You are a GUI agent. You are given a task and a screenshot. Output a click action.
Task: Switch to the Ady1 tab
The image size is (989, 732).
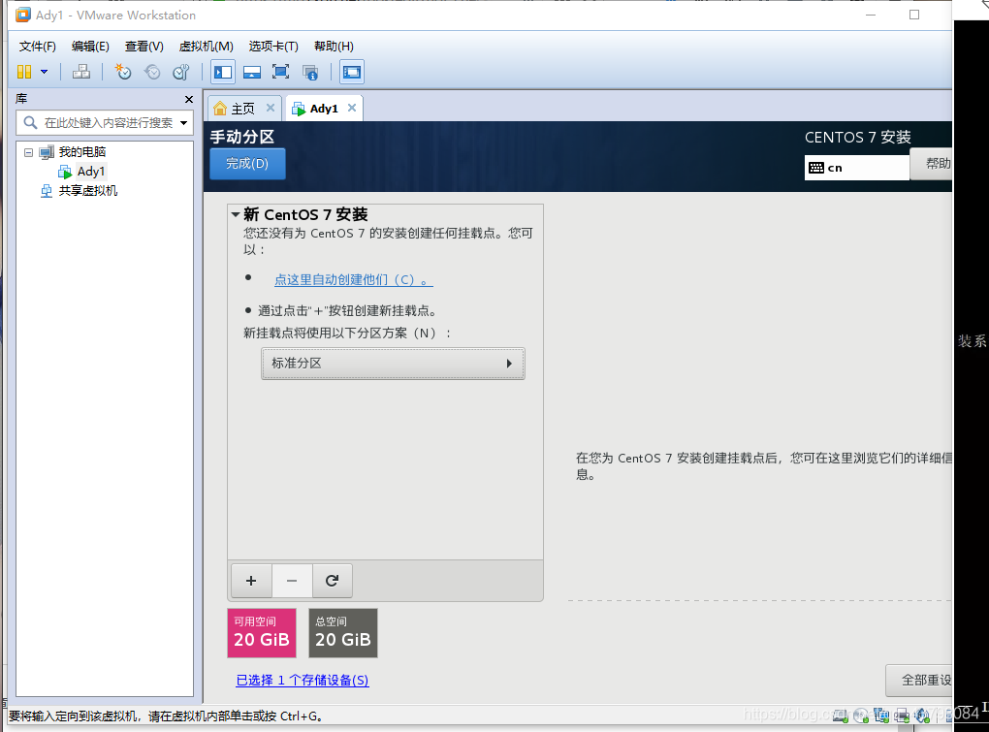click(324, 109)
